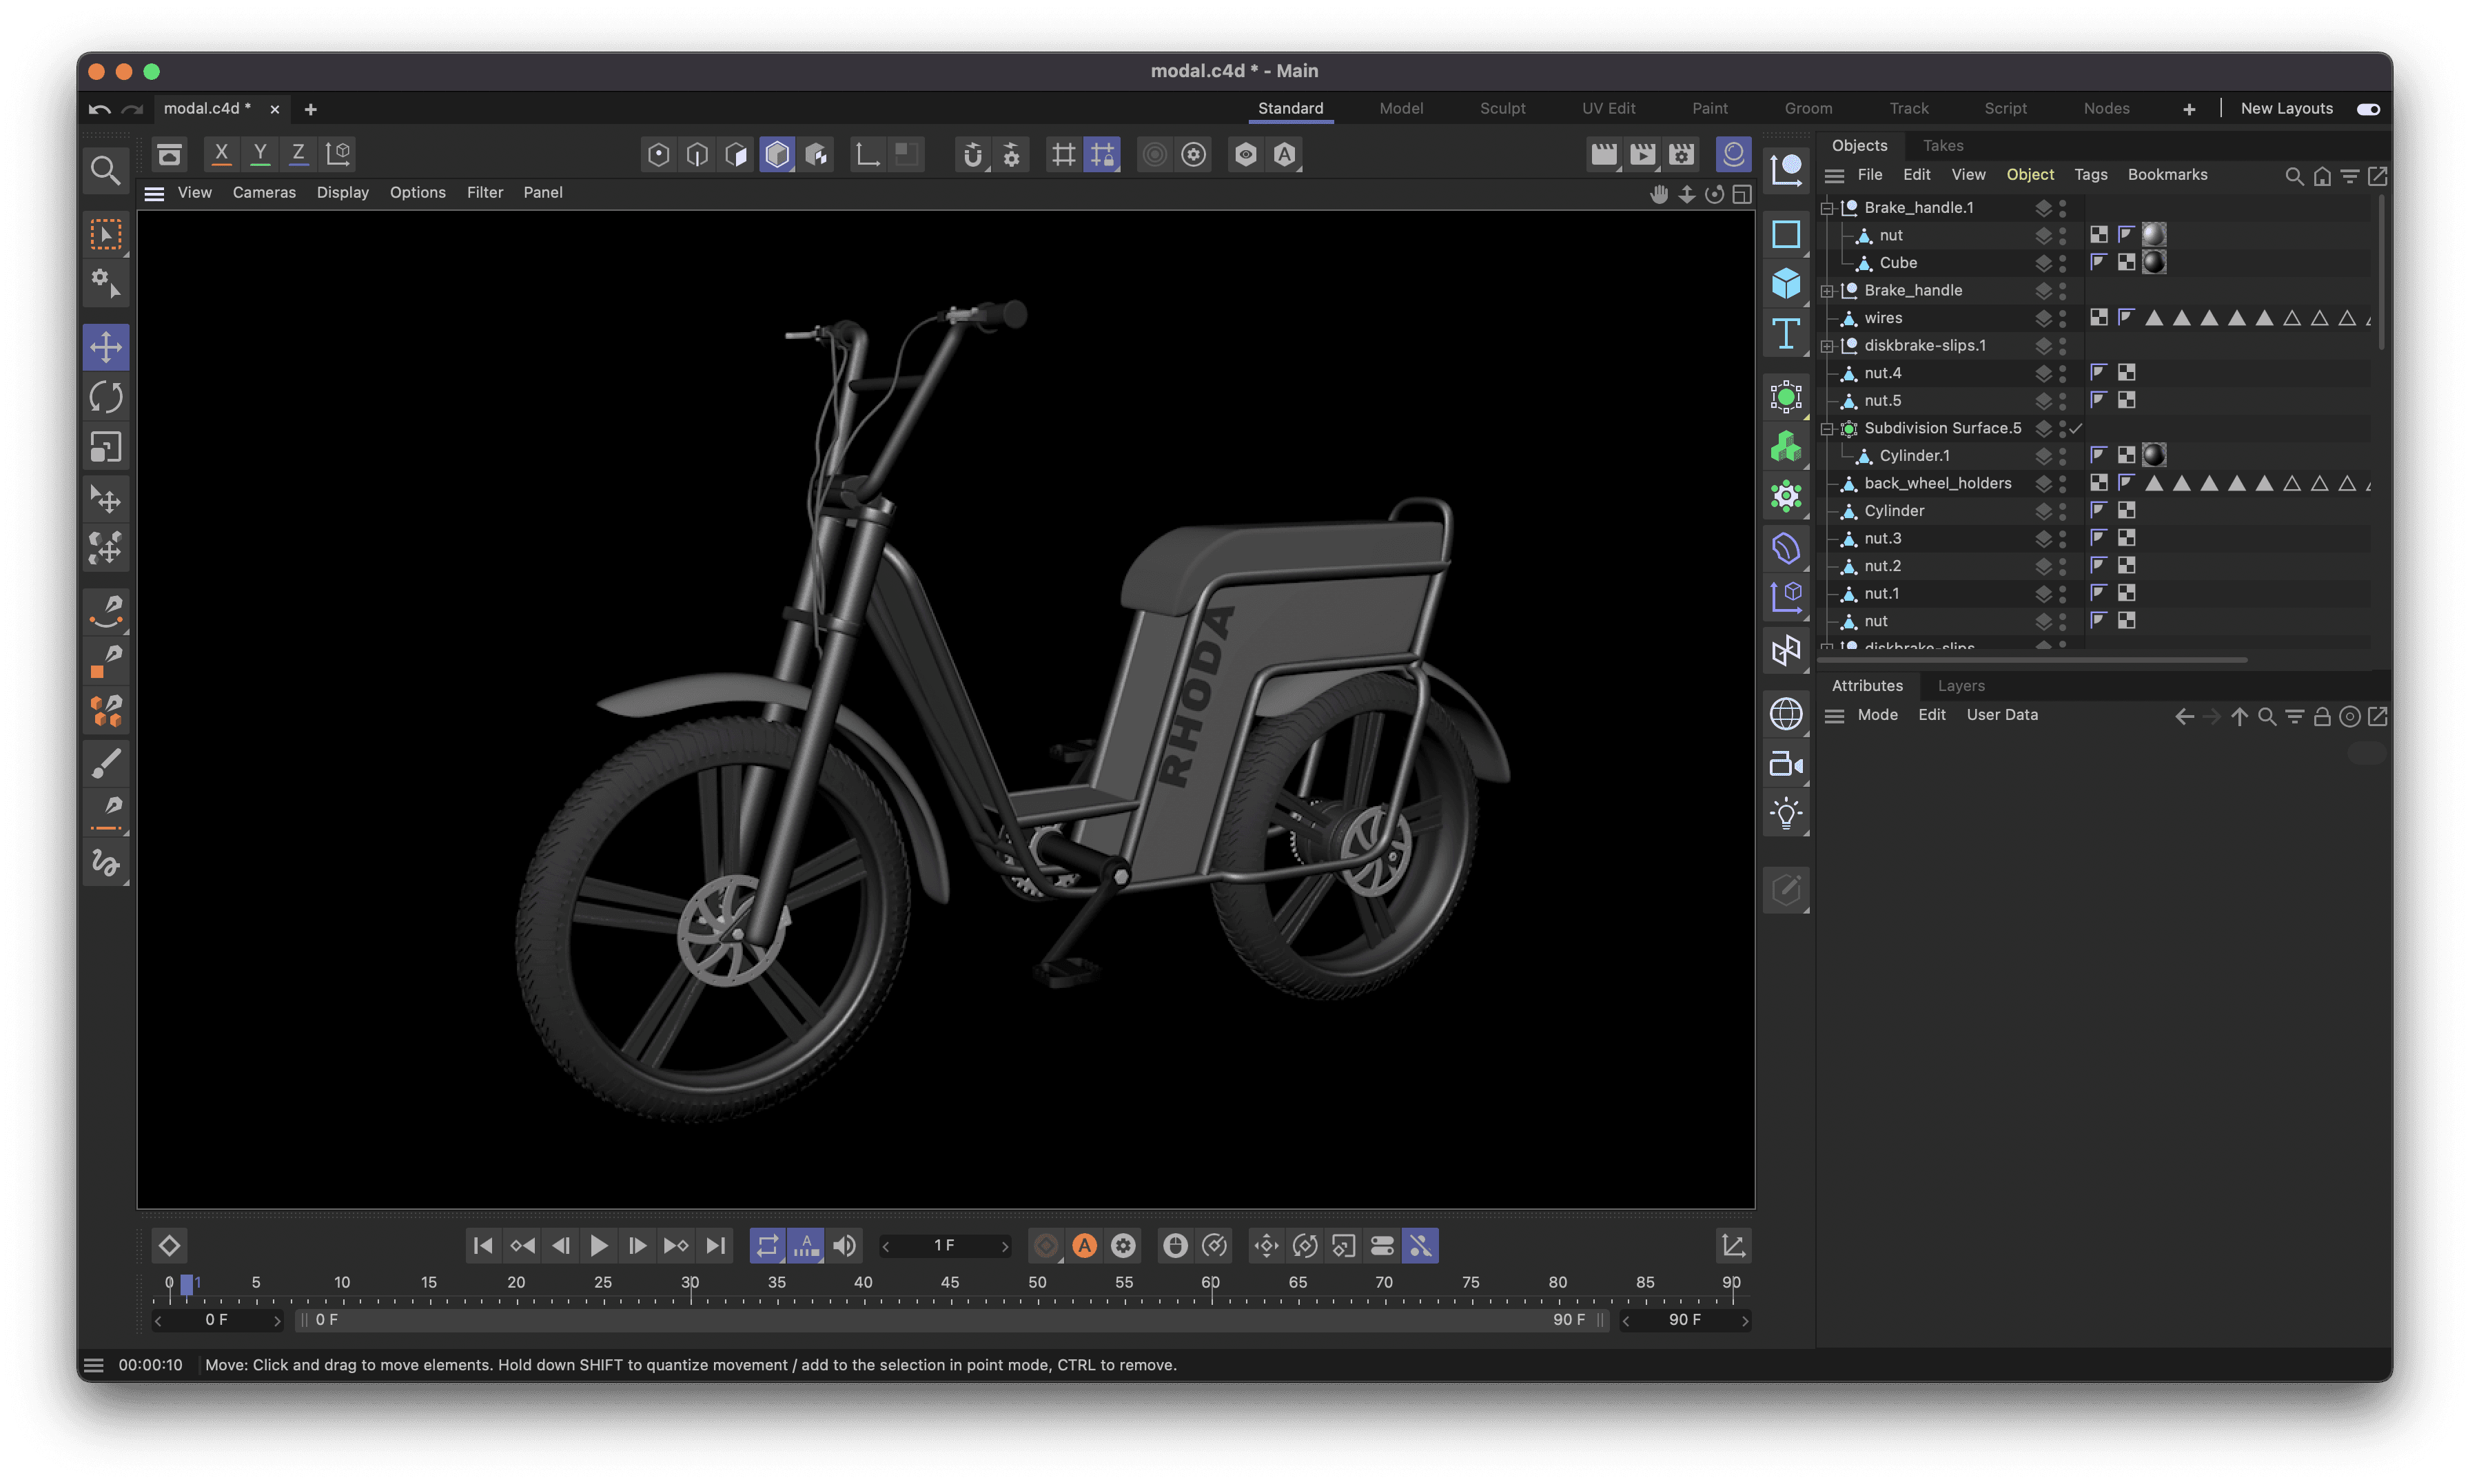2470x1484 pixels.
Task: Add a green Cloner MoGraph object
Action: pyautogui.click(x=1786, y=446)
